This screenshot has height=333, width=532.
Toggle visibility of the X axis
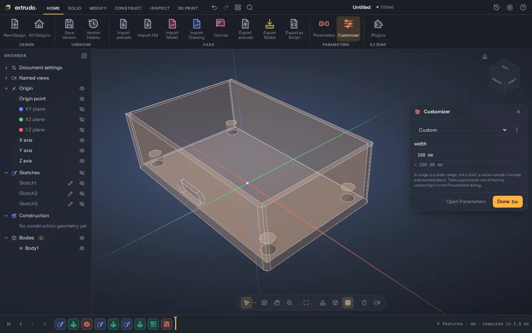point(82,140)
